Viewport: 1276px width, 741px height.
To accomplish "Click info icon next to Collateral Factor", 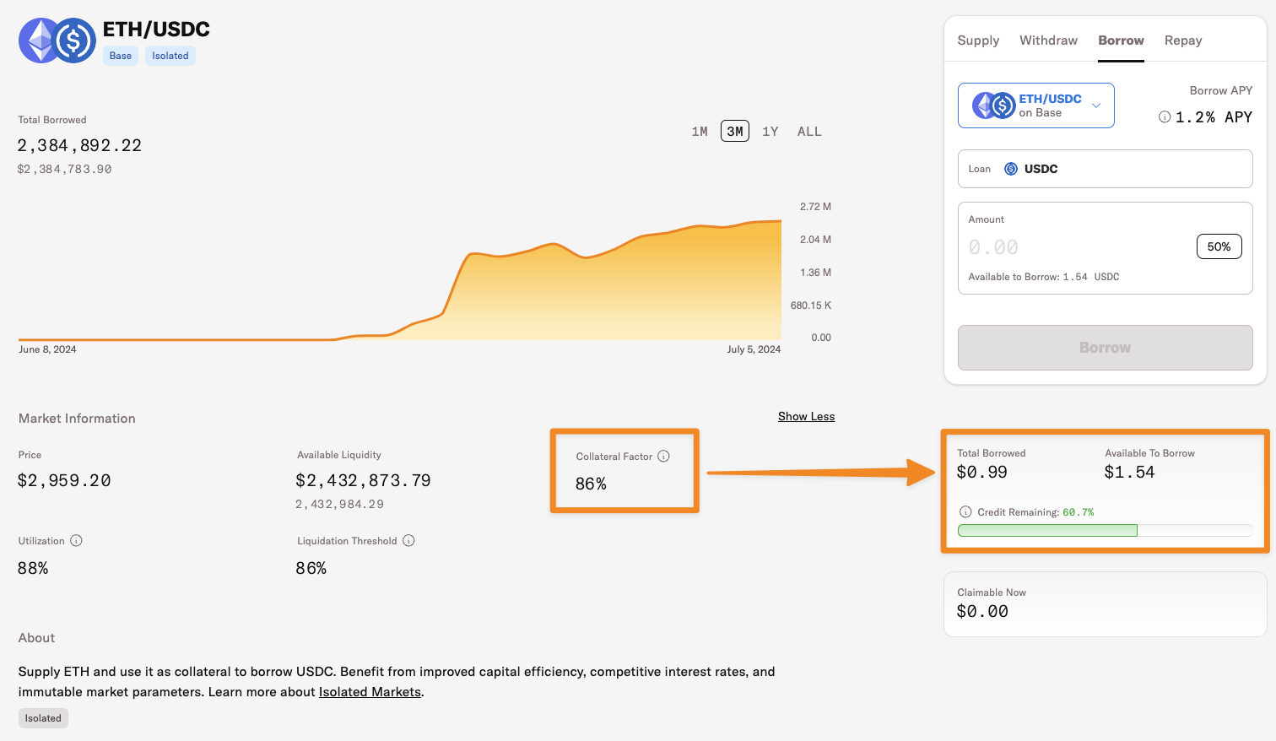I will coord(663,457).
